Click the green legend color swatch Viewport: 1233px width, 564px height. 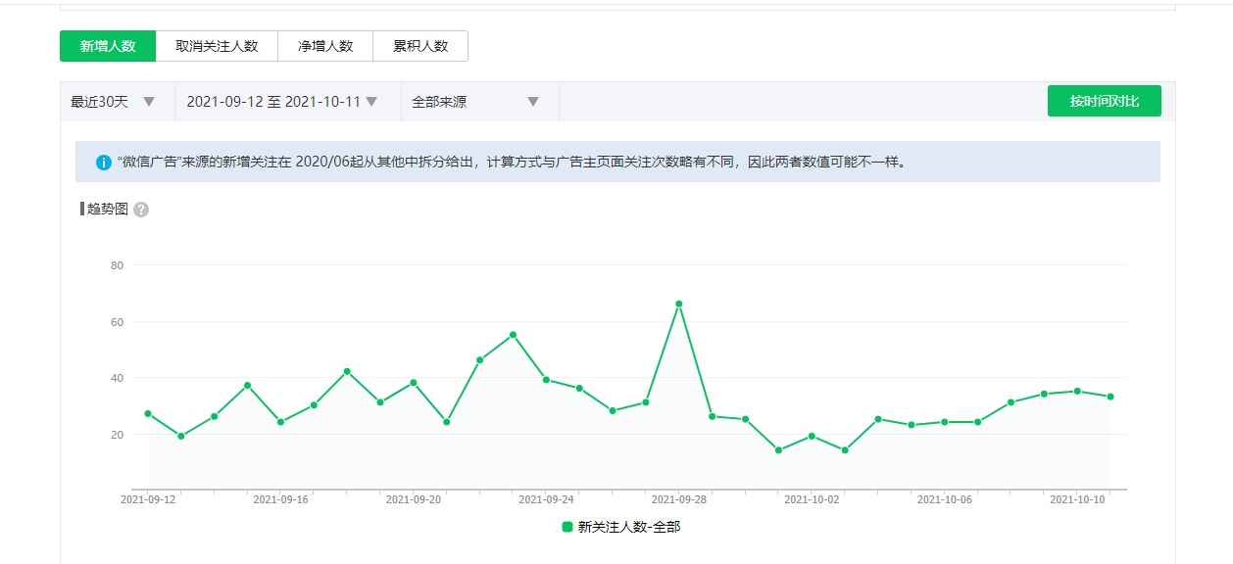click(567, 527)
